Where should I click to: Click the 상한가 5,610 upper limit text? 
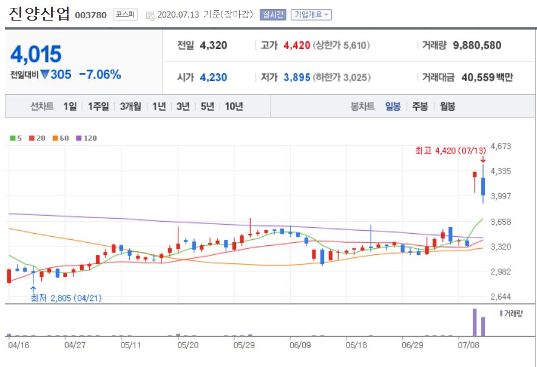pos(341,45)
